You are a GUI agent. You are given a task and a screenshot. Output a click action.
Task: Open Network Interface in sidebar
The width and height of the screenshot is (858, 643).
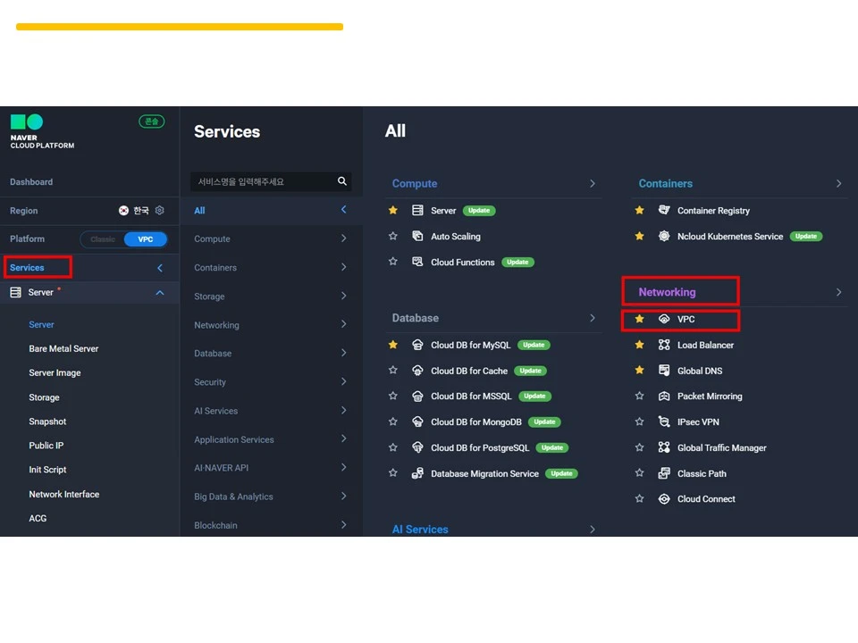[x=64, y=494]
